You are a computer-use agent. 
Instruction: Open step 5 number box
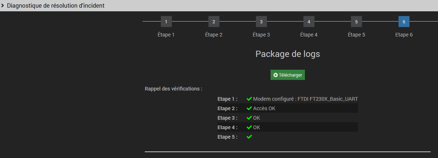tap(356, 22)
